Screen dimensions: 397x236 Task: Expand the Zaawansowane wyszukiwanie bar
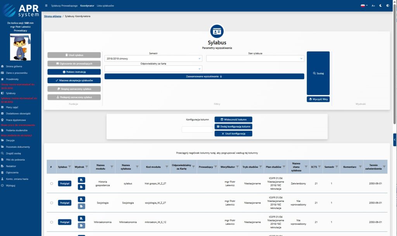(204, 76)
